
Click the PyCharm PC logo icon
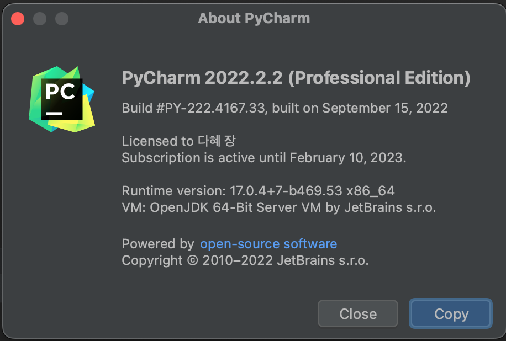[x=62, y=99]
